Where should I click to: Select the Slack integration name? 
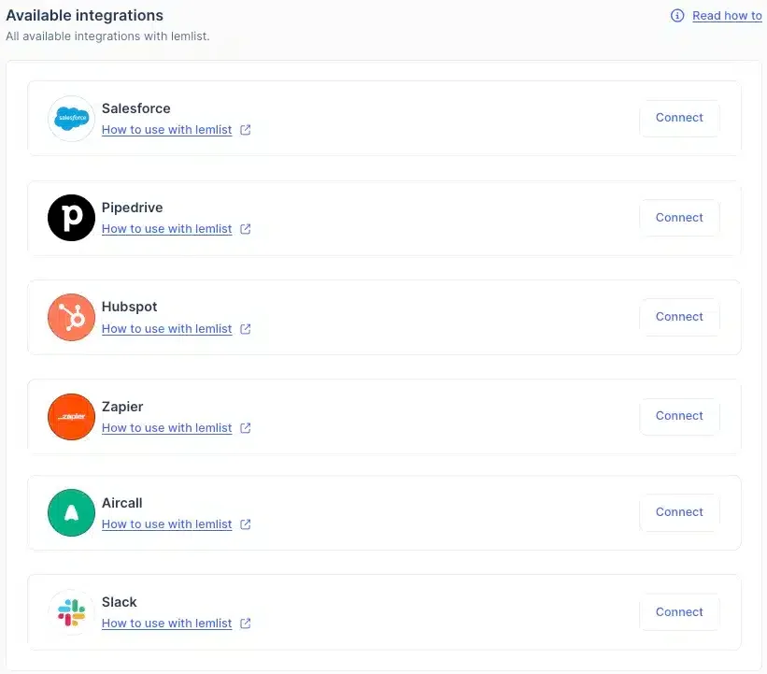(120, 602)
